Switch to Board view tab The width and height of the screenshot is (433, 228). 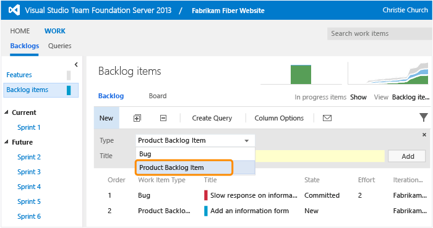[158, 96]
